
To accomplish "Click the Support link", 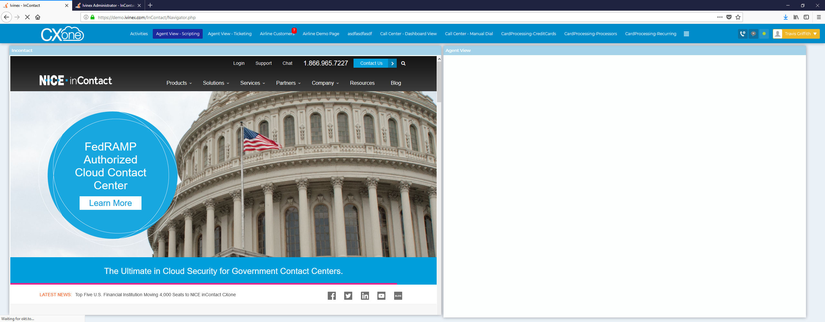I will [x=264, y=63].
